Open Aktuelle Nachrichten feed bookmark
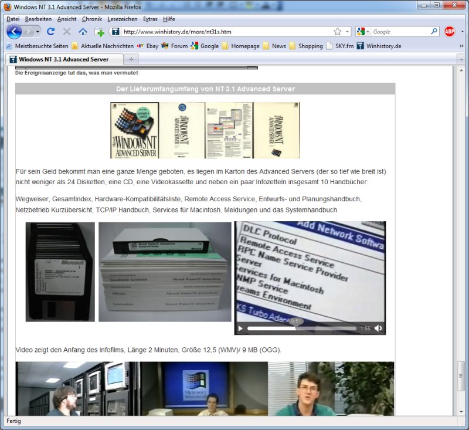The image size is (469, 430). (103, 46)
